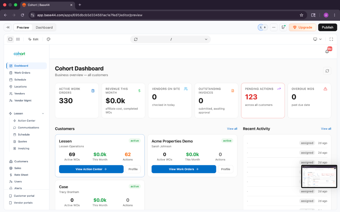Image resolution: width=340 pixels, height=212 pixels.
Task: Reload the browser page
Action: pyautogui.click(x=22, y=15)
